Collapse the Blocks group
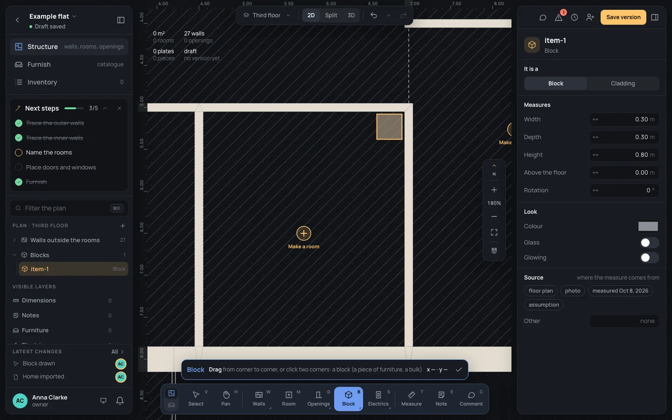 pos(14,255)
